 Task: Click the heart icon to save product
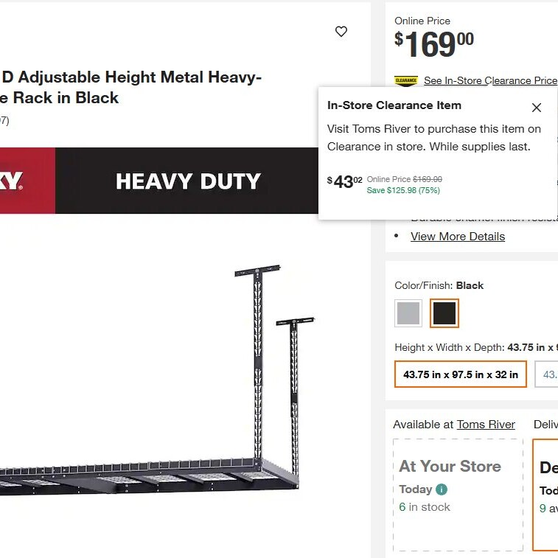pyautogui.click(x=341, y=32)
